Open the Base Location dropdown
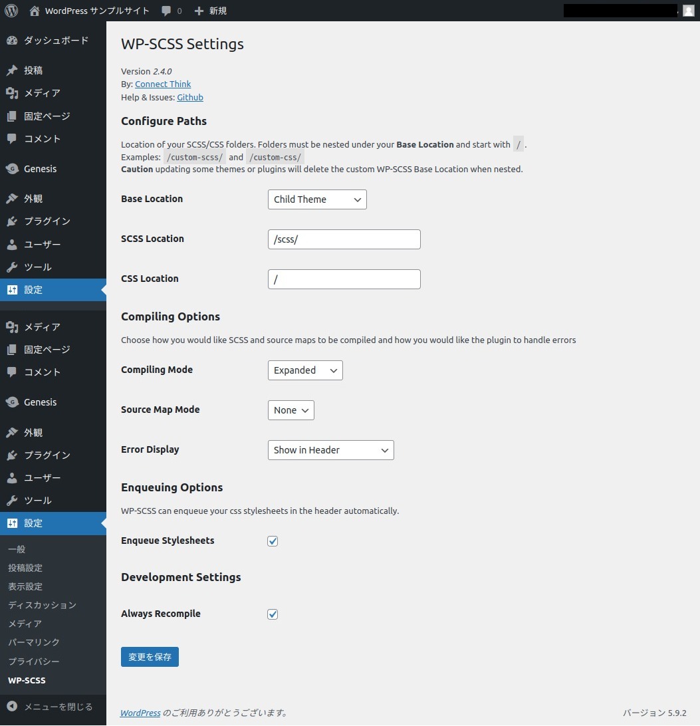The image size is (700, 726). point(317,199)
